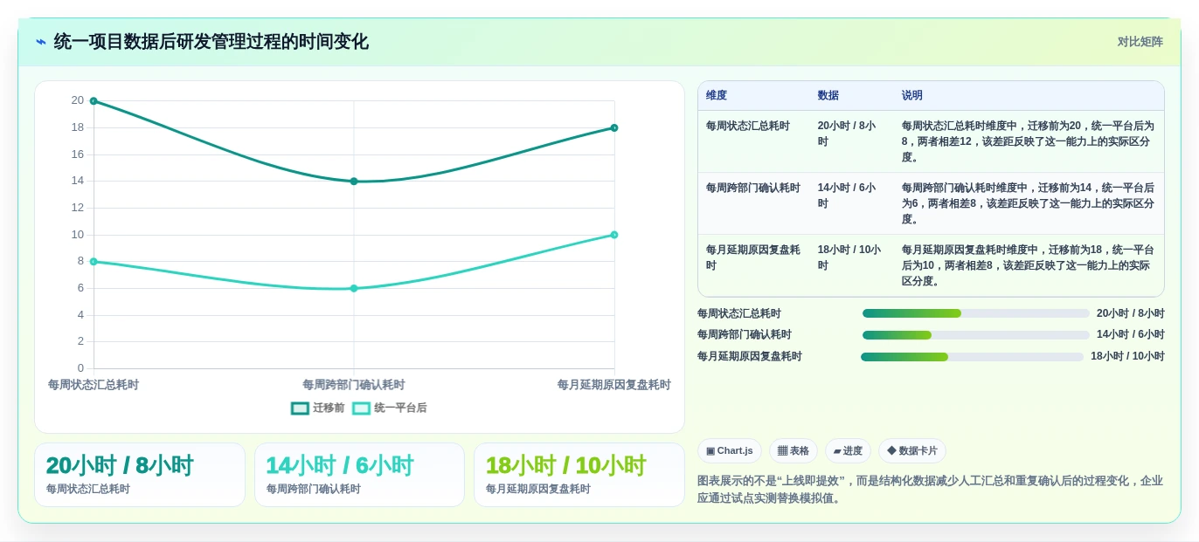Viewport: 1199px width, 542px height.
Task: Open the 20小时 / 8小时 data card
Action: 140,475
